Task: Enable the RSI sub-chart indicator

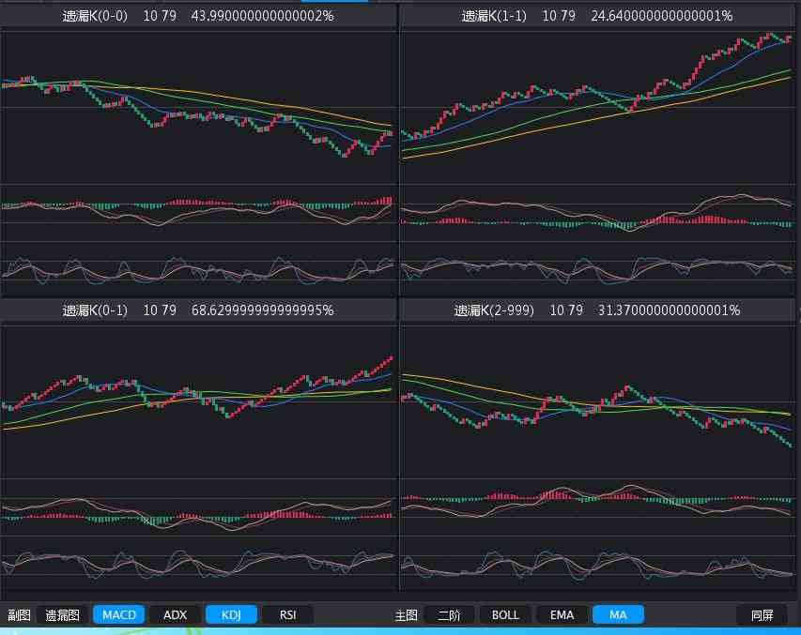Action: tap(287, 614)
